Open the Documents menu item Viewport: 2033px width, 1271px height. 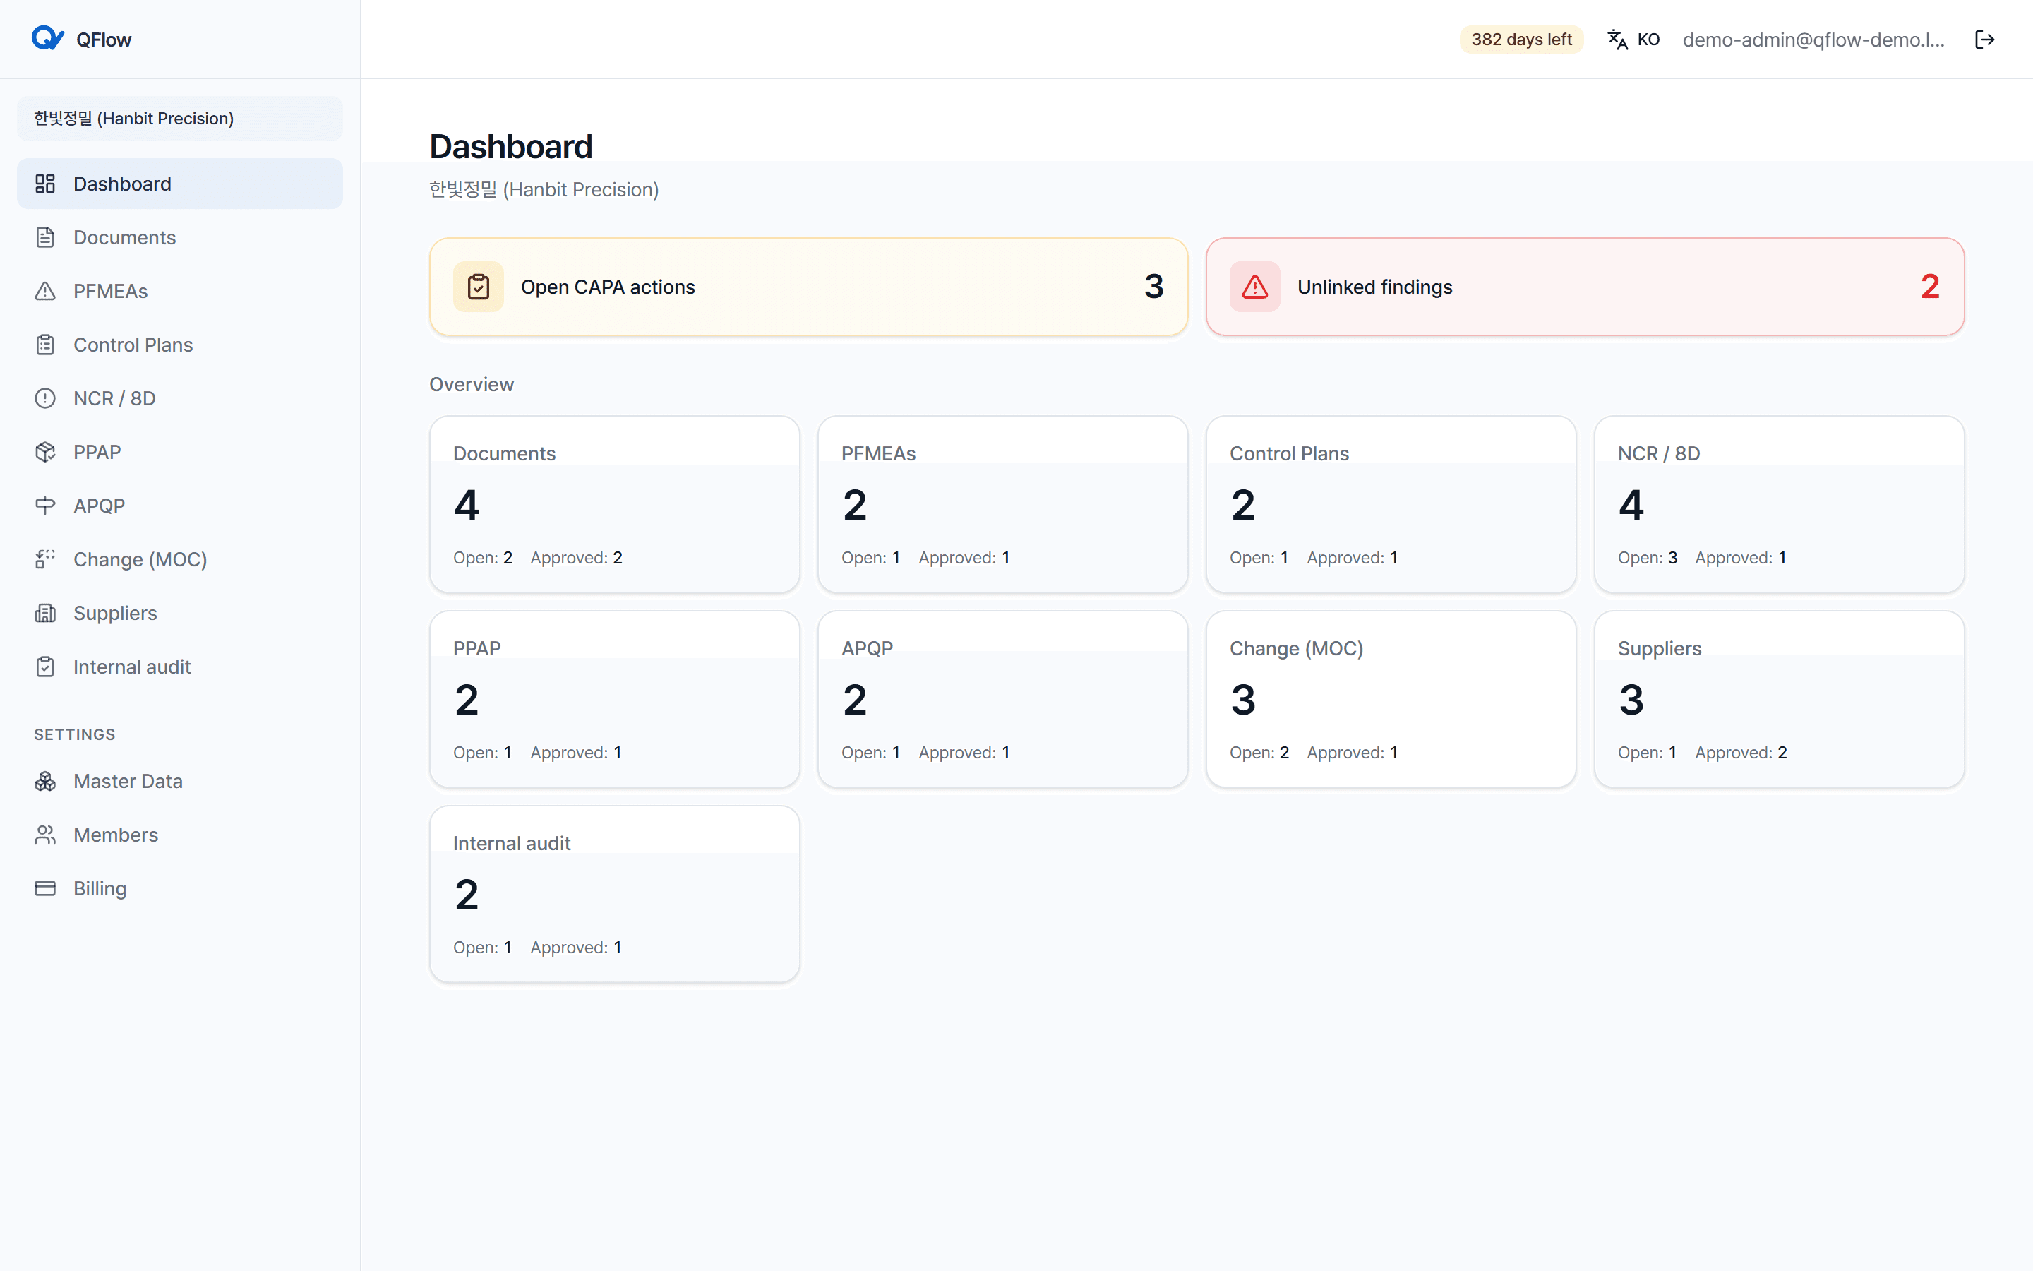point(180,237)
